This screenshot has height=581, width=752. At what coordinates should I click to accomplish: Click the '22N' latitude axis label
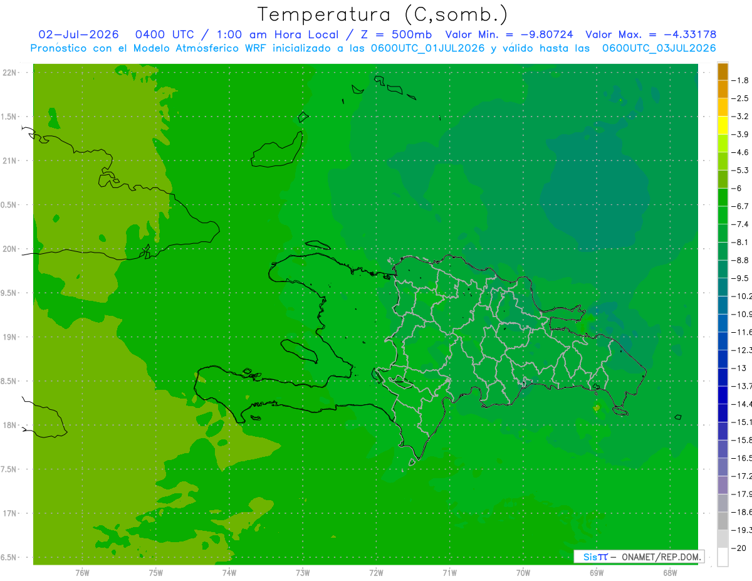point(9,73)
